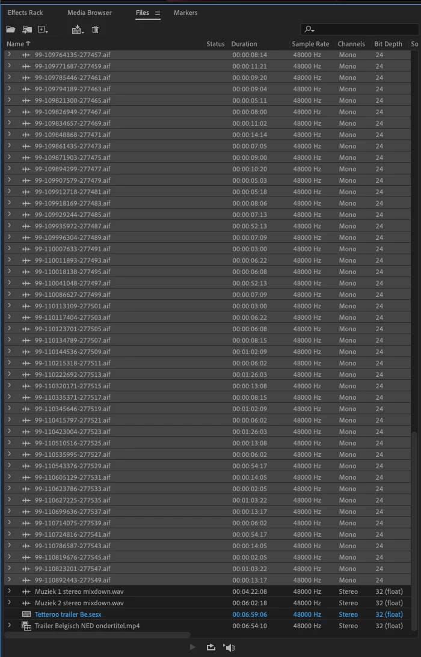421x657 pixels.
Task: Switch to the Effects Rack tab
Action: 25,13
